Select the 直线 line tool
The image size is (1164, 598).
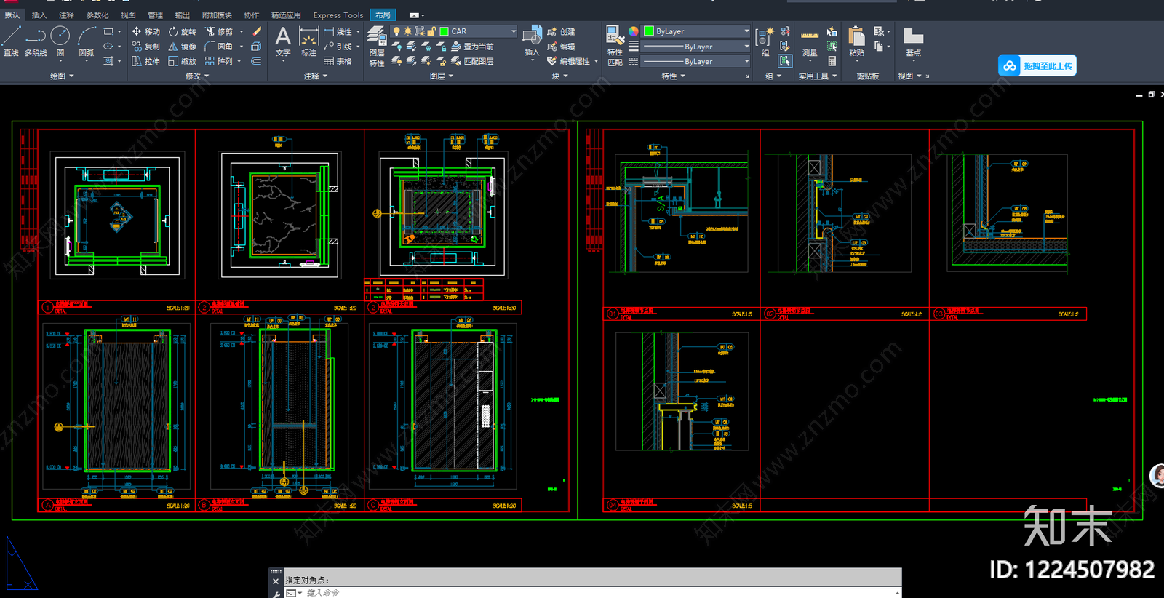(11, 41)
